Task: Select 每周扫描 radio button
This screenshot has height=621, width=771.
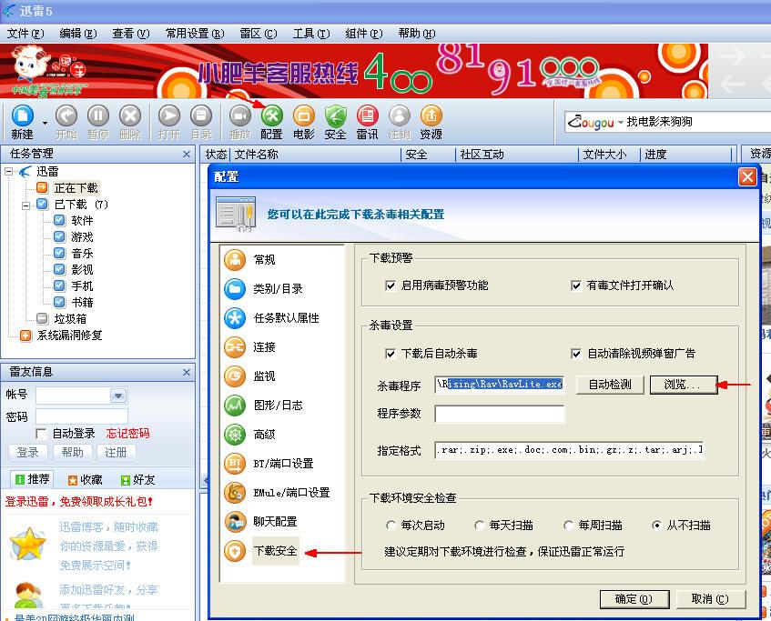Action: coord(568,526)
